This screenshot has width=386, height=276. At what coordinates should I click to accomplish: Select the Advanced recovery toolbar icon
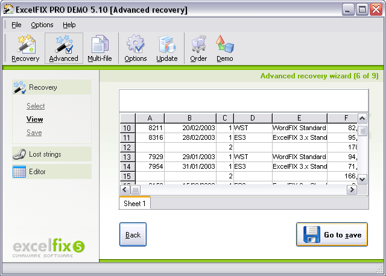[64, 48]
